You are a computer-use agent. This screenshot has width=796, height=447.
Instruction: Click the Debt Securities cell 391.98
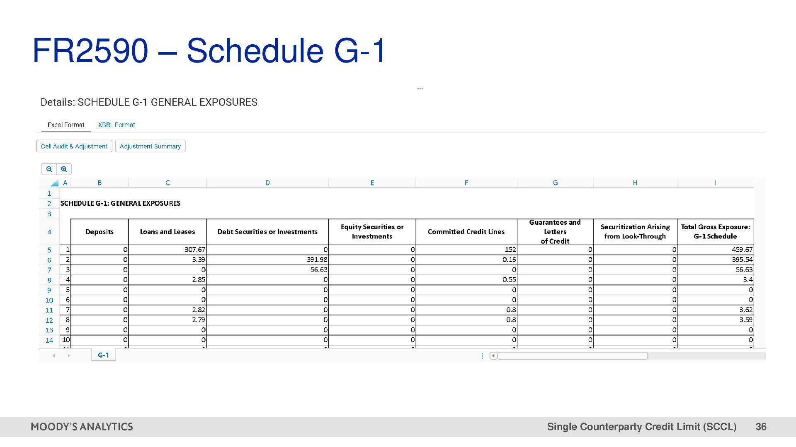tap(267, 260)
